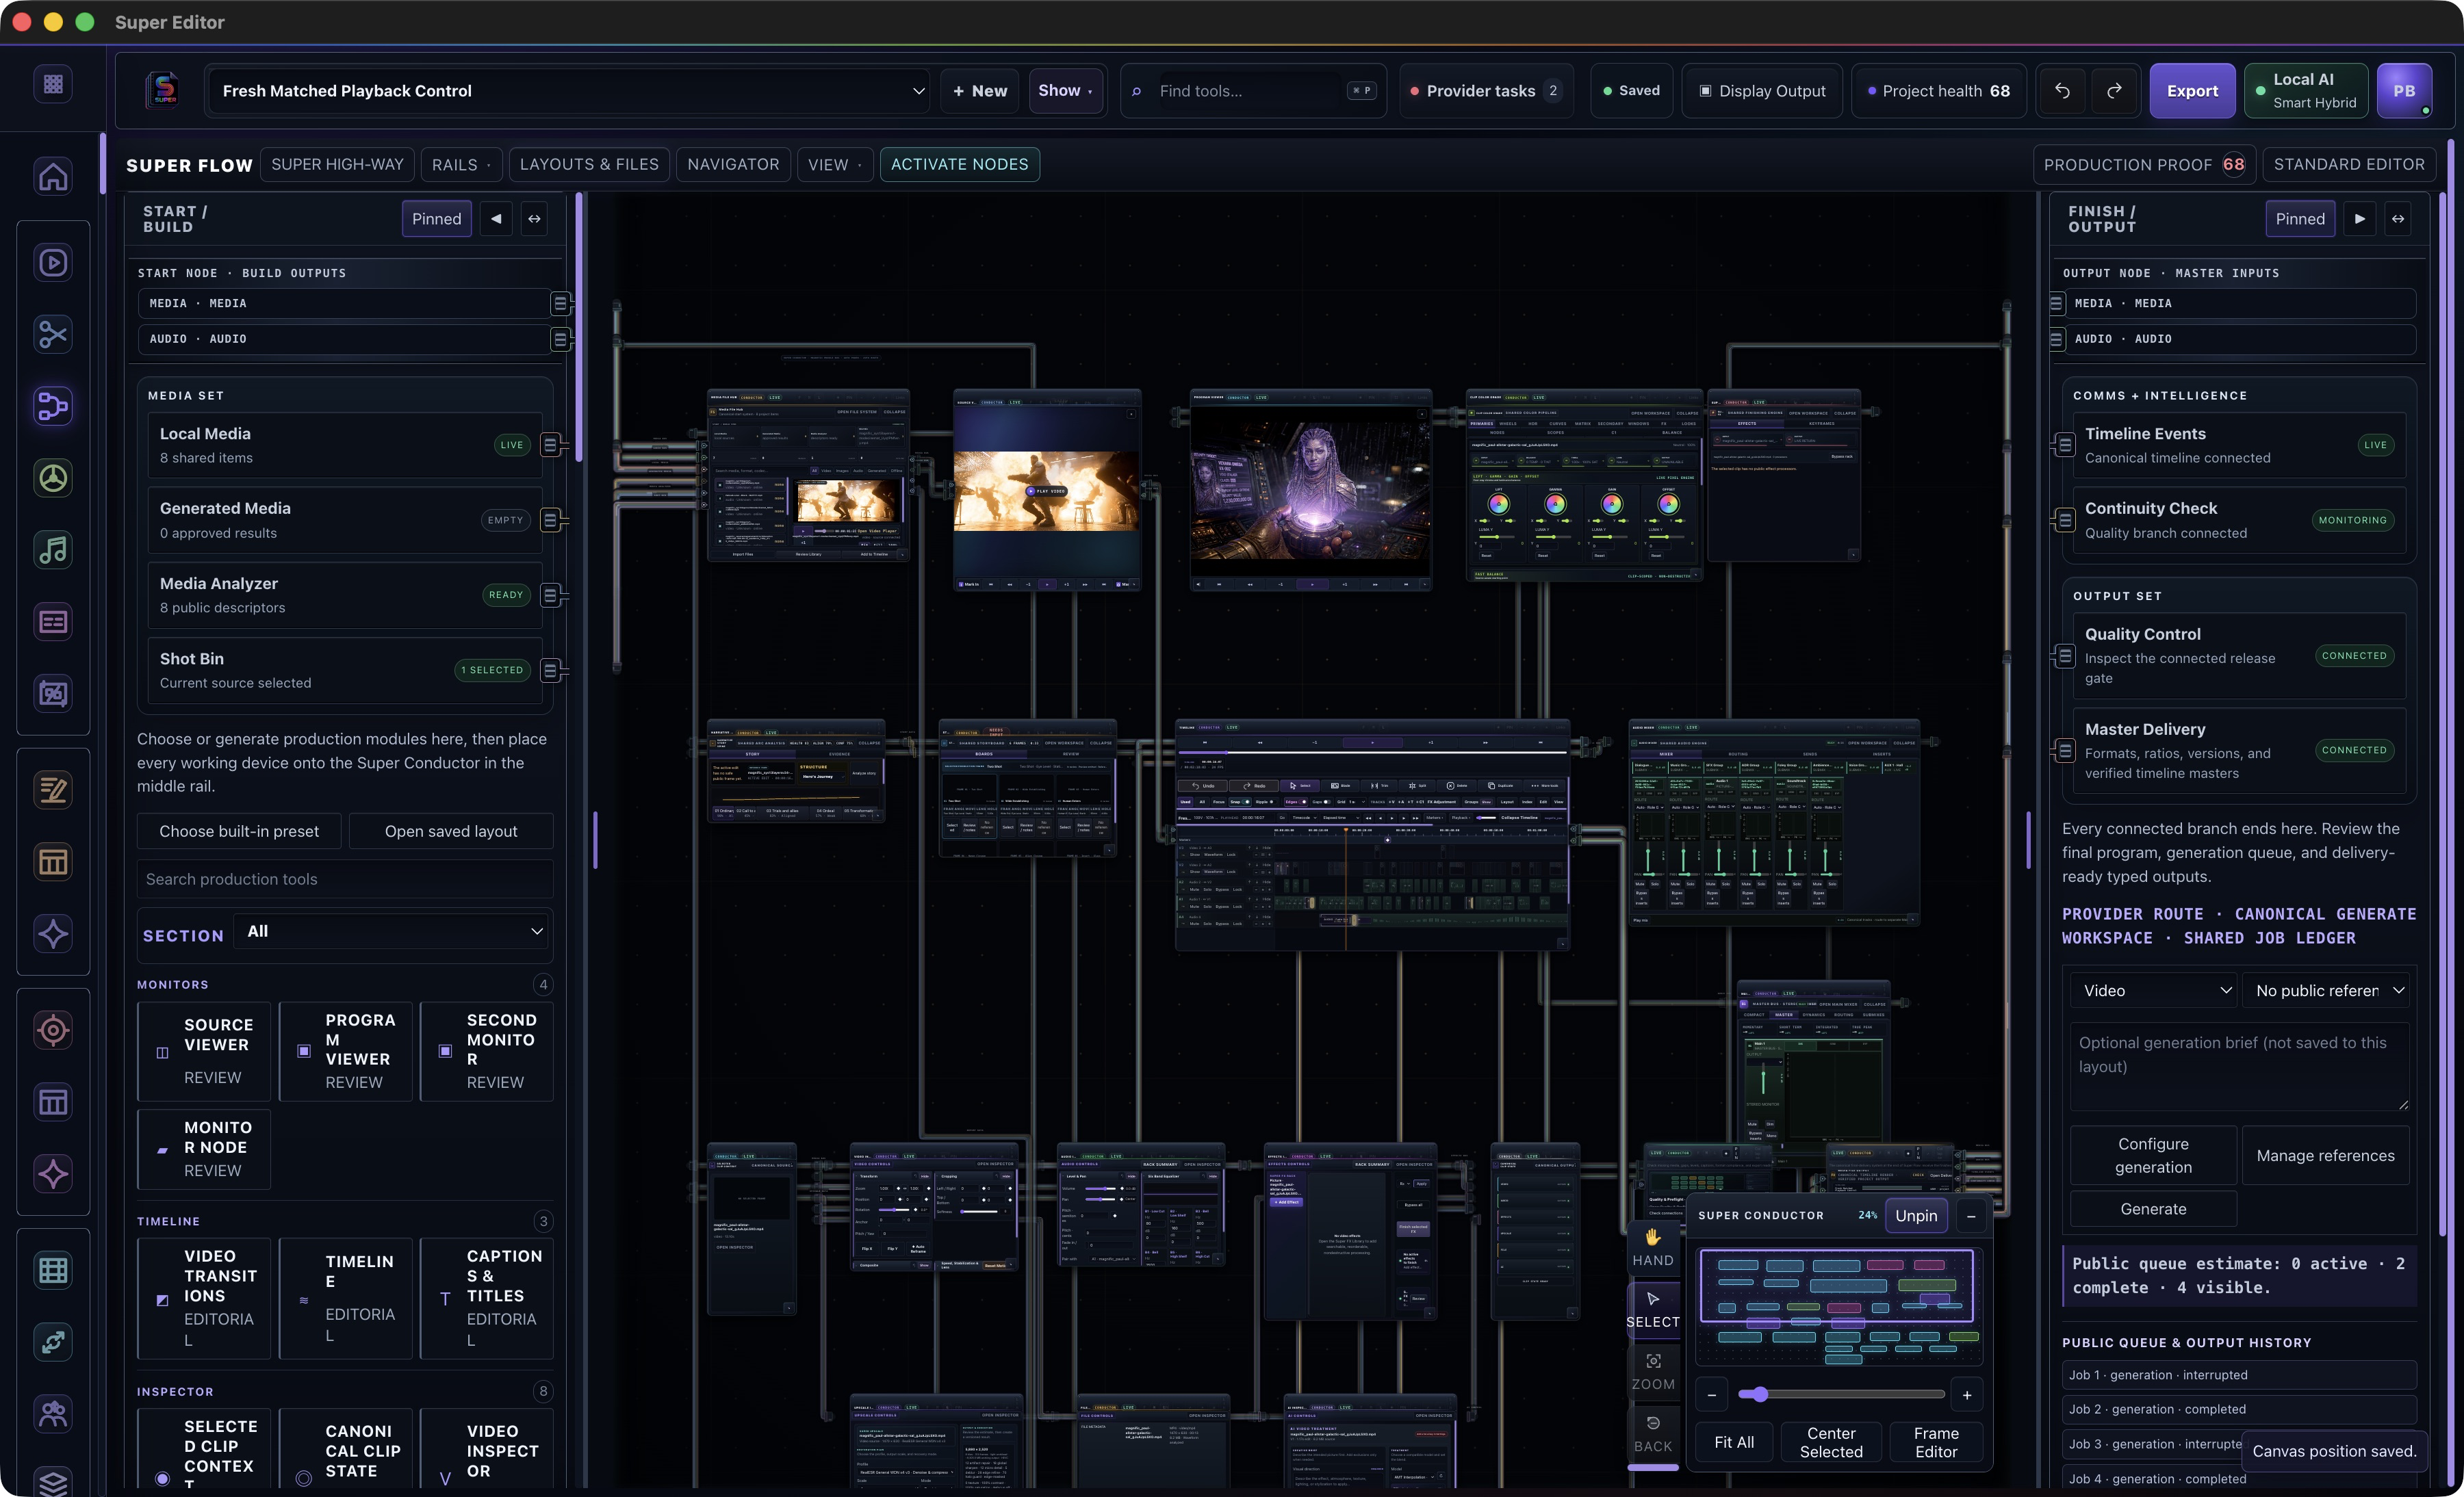Open the No public reference dropdown
Image resolution: width=2464 pixels, height=1497 pixels.
2326,990
